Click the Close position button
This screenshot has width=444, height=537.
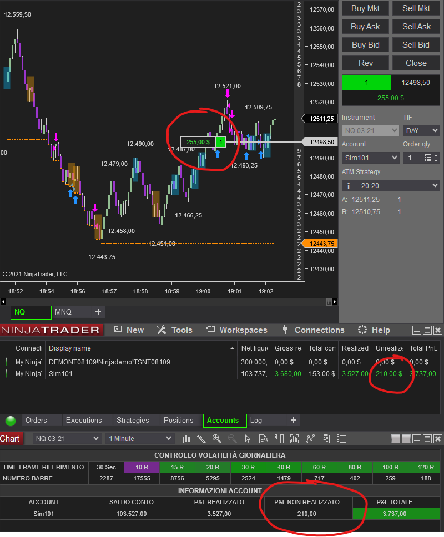coord(416,63)
